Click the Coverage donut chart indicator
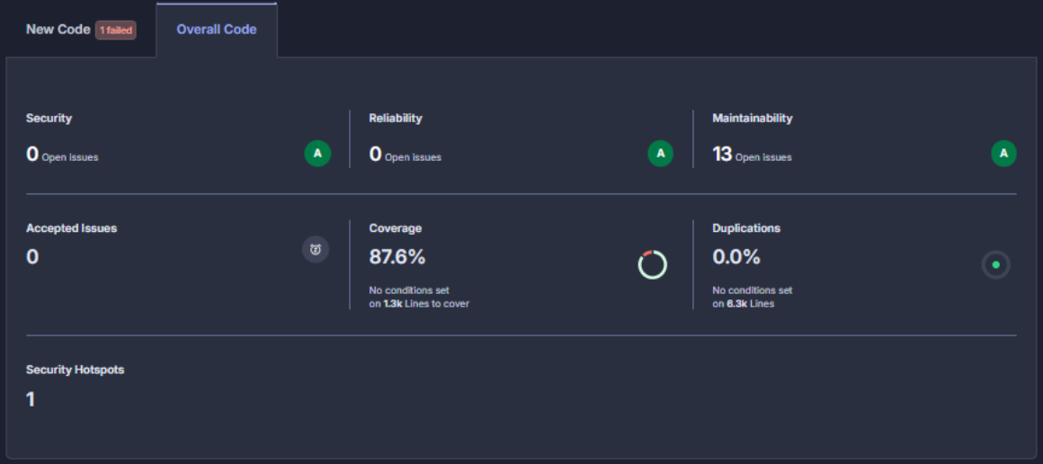Viewport: 1043px width, 464px height. [x=652, y=264]
